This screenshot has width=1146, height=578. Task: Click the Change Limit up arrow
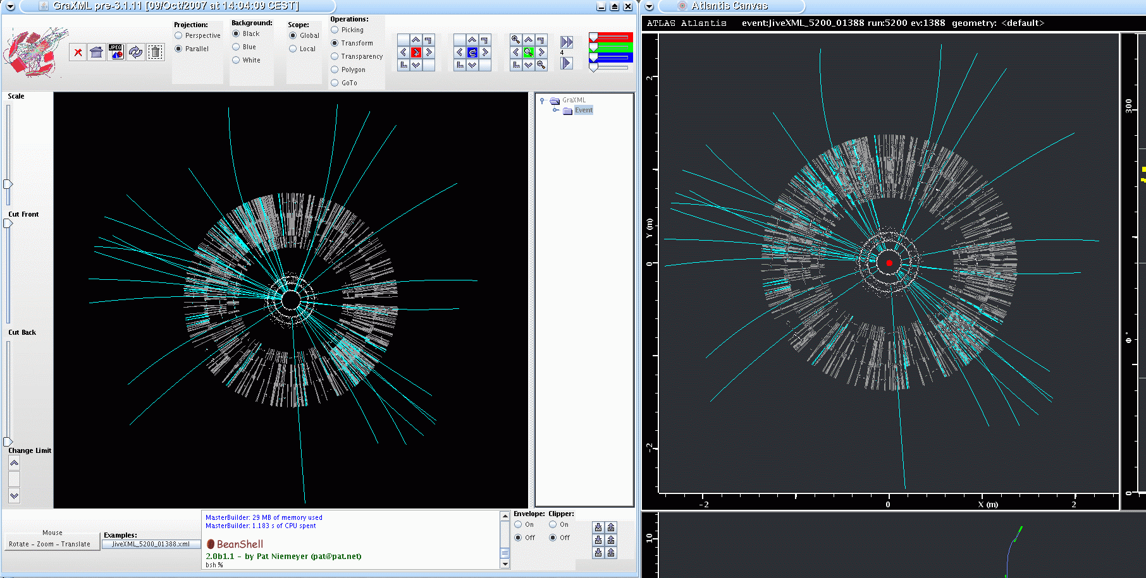pyautogui.click(x=14, y=463)
